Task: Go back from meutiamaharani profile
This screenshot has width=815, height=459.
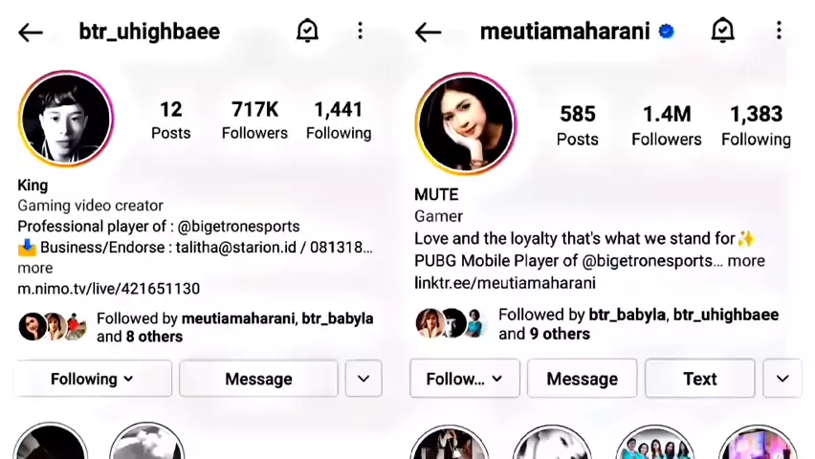Action: click(429, 33)
